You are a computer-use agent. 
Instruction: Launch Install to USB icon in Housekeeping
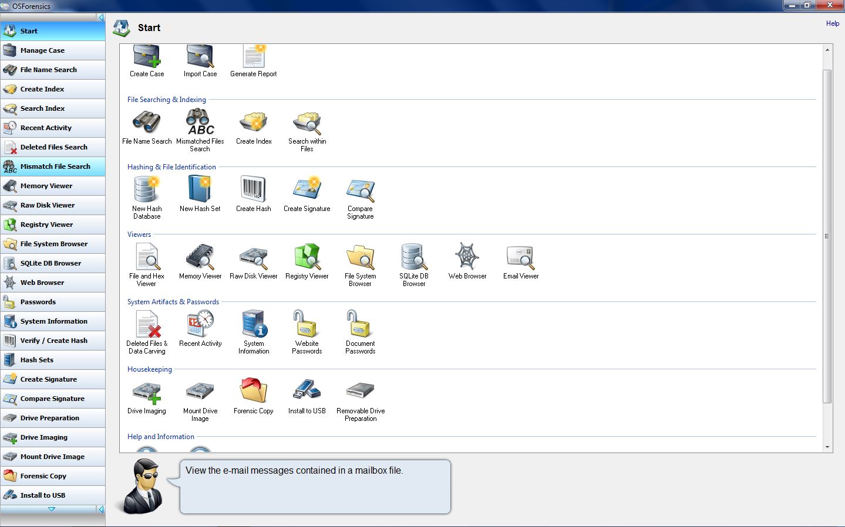click(x=307, y=390)
